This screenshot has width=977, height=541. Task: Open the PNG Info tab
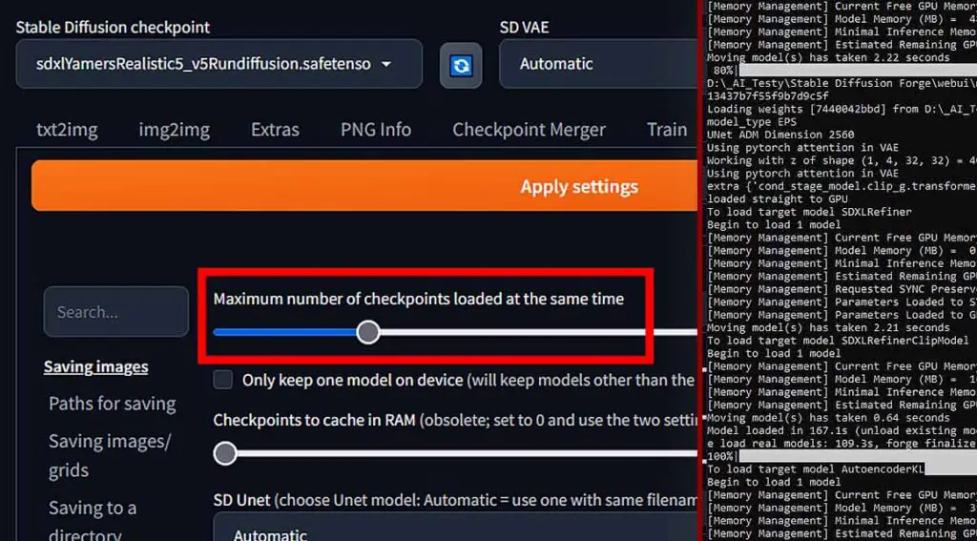point(376,130)
